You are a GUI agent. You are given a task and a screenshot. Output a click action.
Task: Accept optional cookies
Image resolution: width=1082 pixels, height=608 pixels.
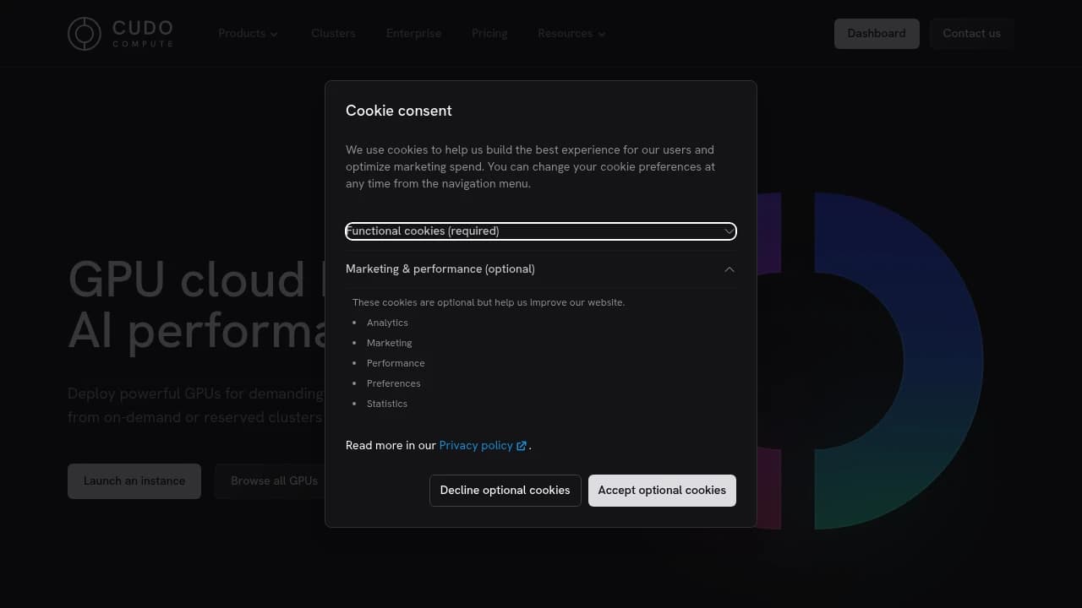pos(662,491)
